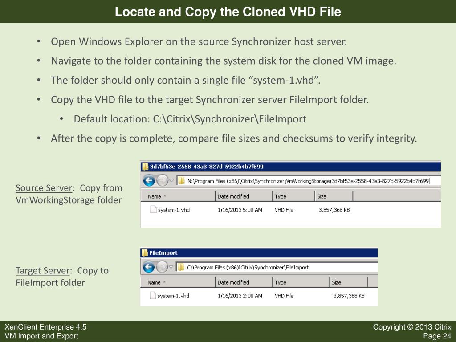Click date 1/16/2013 5:00 AM cell
456x342 pixels.
[240, 210]
